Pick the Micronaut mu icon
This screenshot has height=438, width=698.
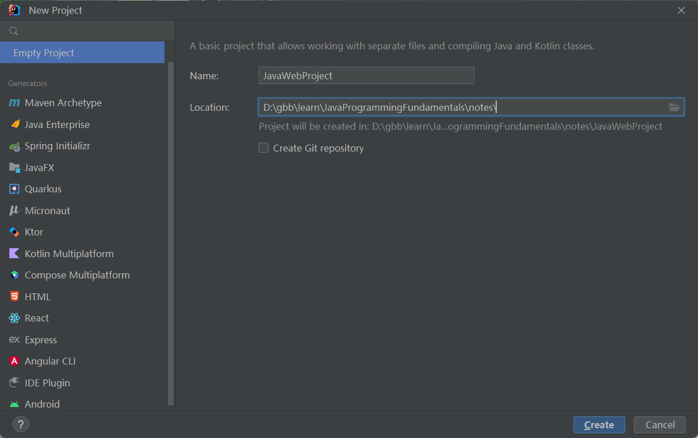point(14,211)
